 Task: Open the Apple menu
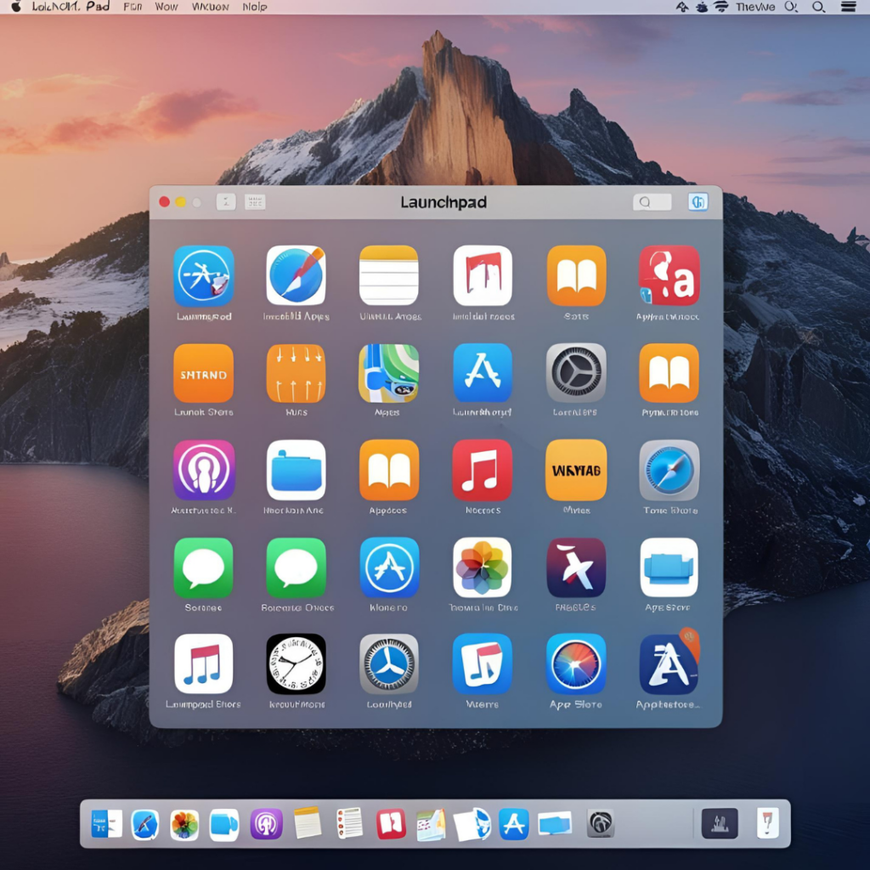[x=16, y=7]
